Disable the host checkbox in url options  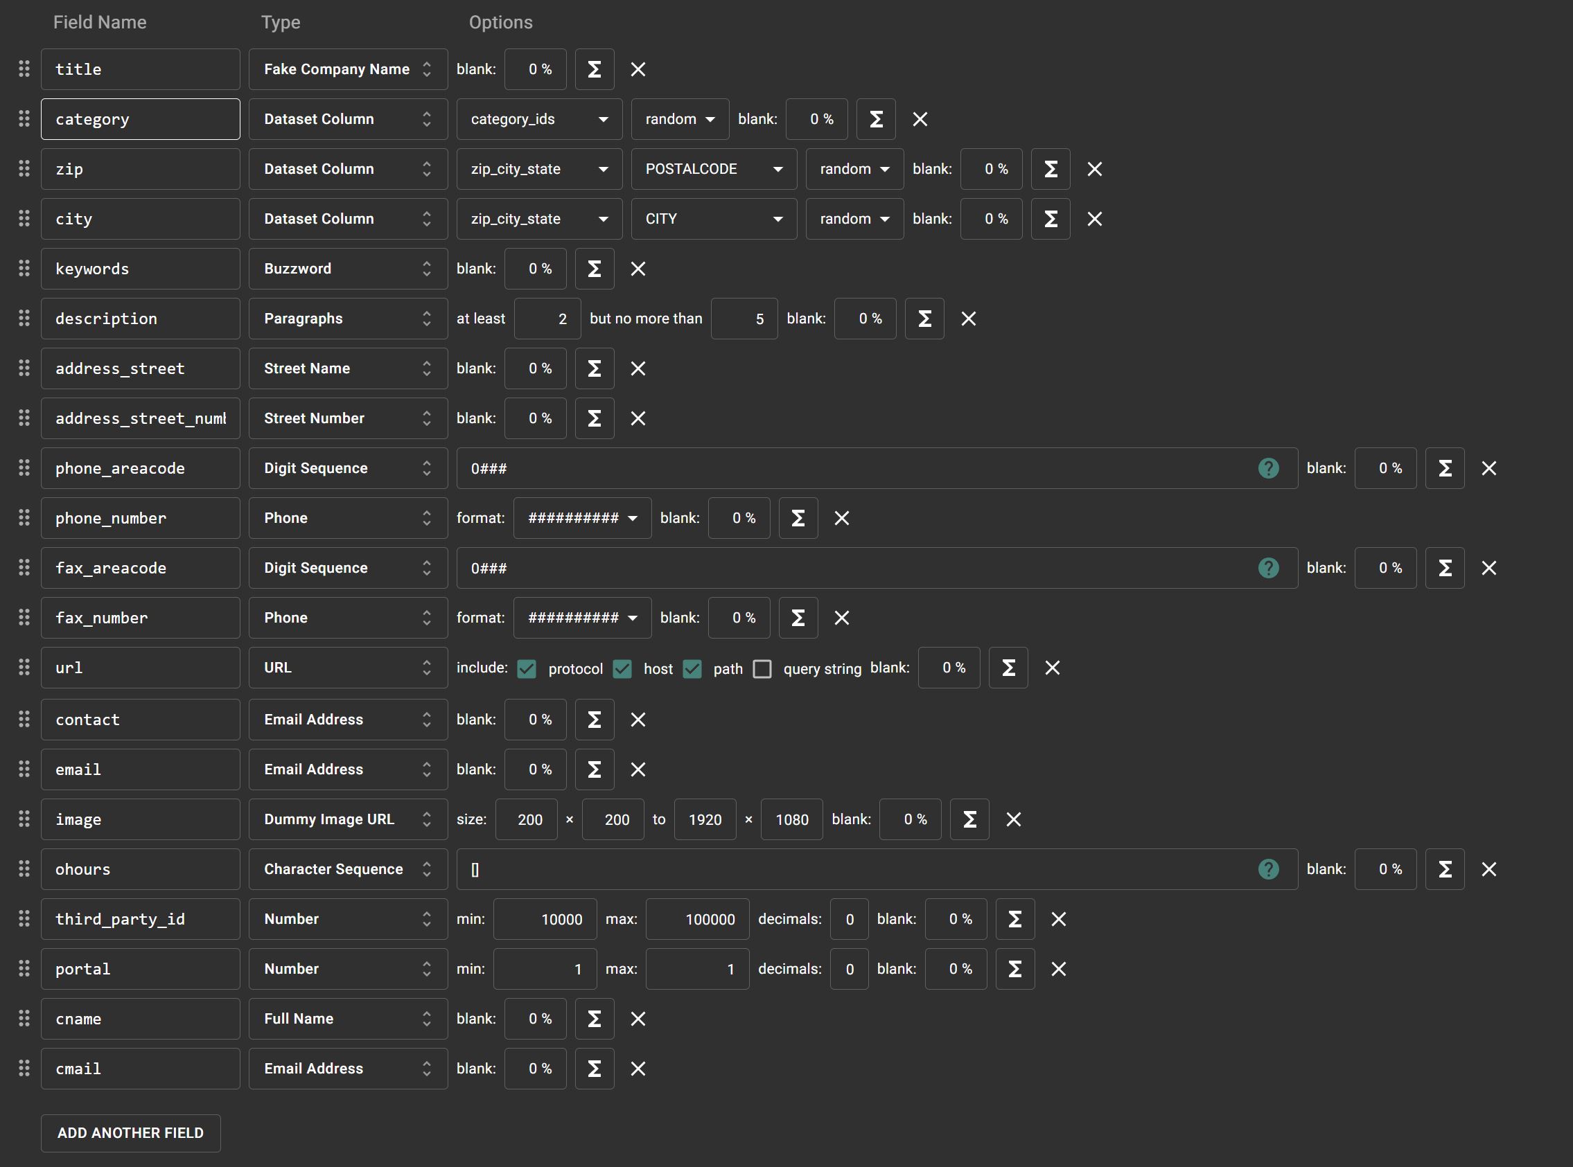[622, 669]
